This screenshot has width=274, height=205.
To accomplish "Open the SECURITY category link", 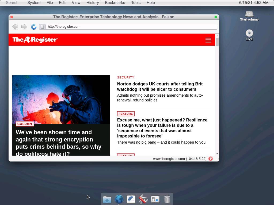I will click(x=126, y=77).
